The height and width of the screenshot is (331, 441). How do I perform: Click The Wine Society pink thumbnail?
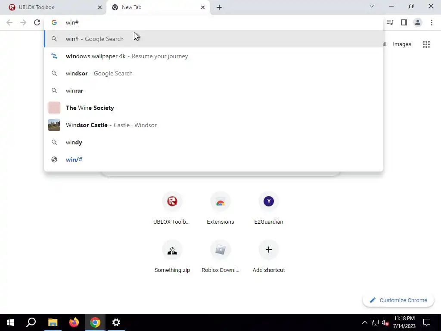54,108
